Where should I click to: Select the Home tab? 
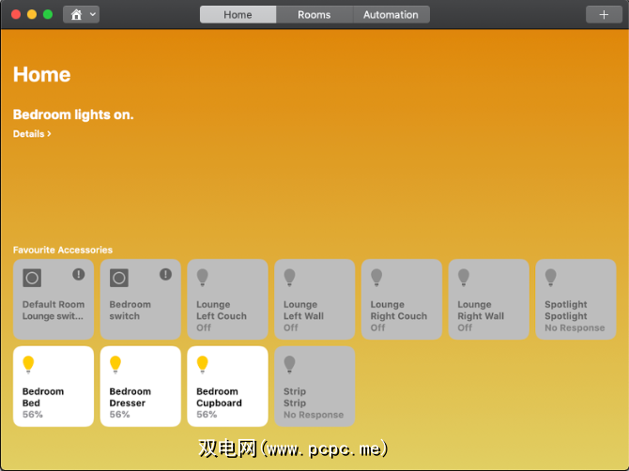tap(238, 14)
